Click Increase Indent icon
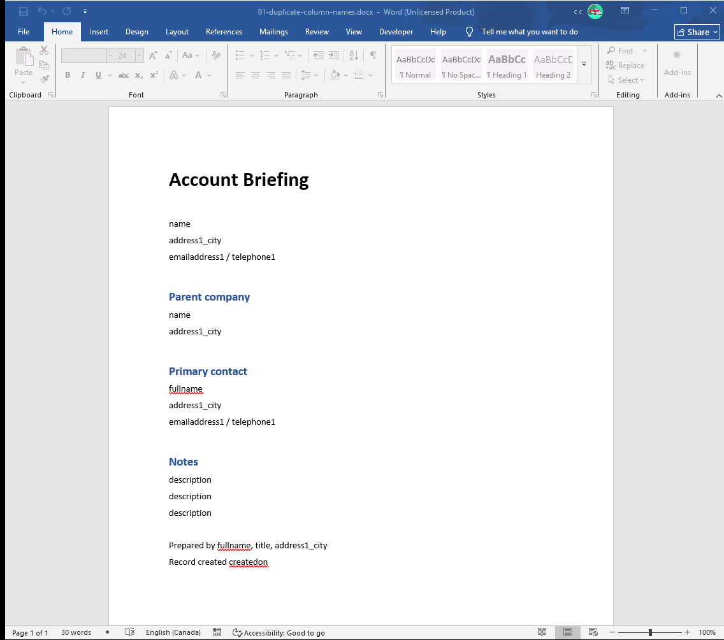Viewport: 724px width, 640px height. pos(334,56)
